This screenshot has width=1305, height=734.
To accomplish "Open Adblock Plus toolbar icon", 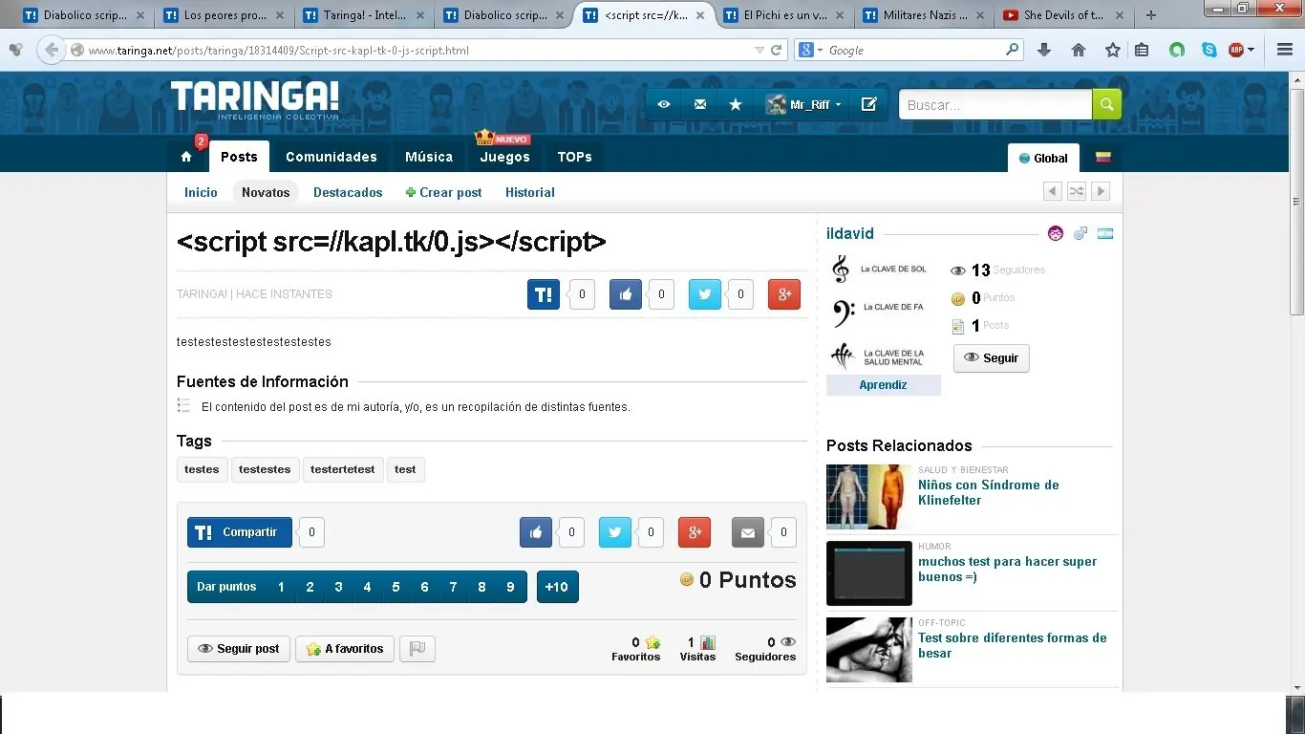I will [1237, 51].
